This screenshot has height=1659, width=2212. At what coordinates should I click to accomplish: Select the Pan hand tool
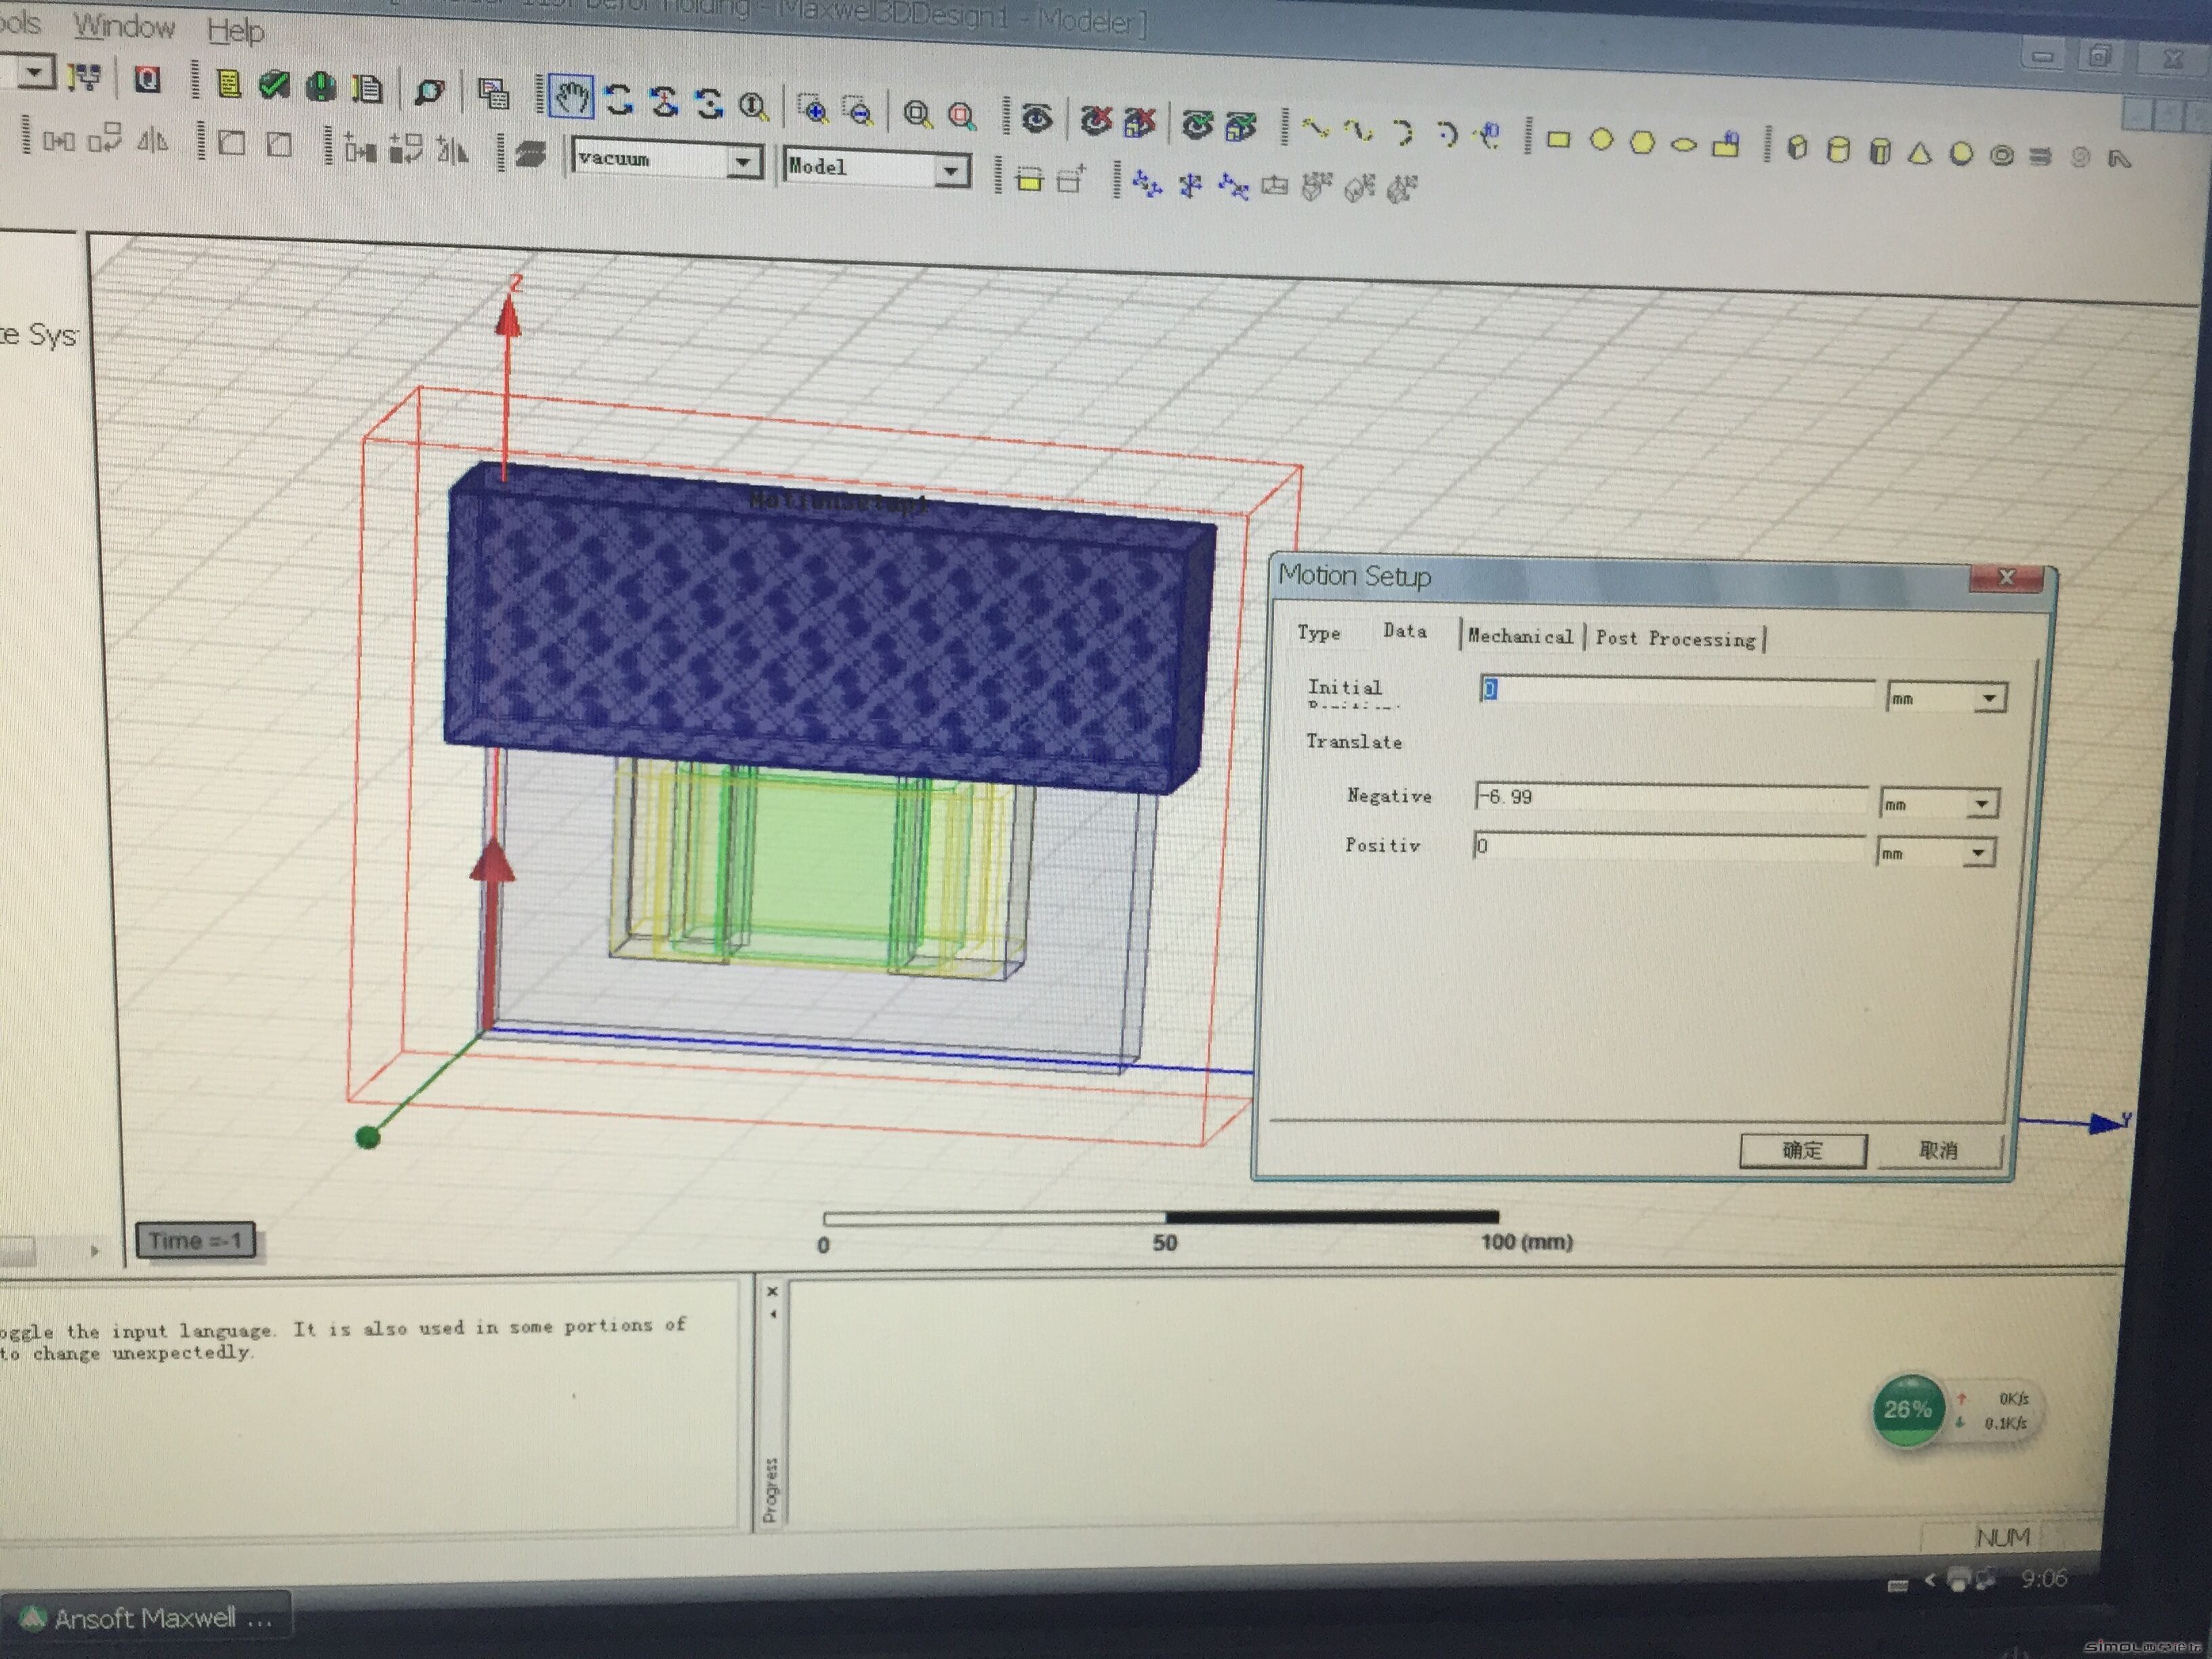coord(571,97)
